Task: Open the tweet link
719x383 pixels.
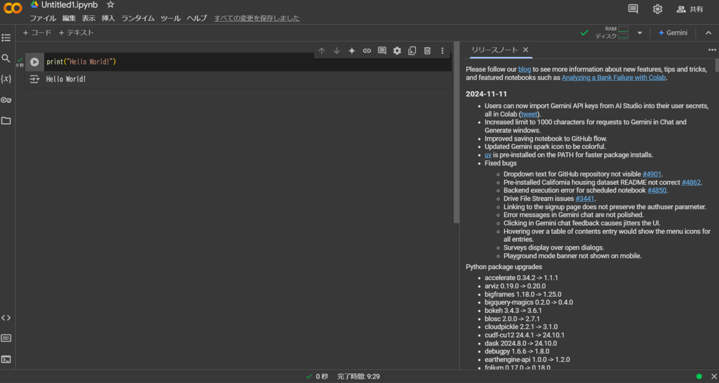Action: point(530,114)
